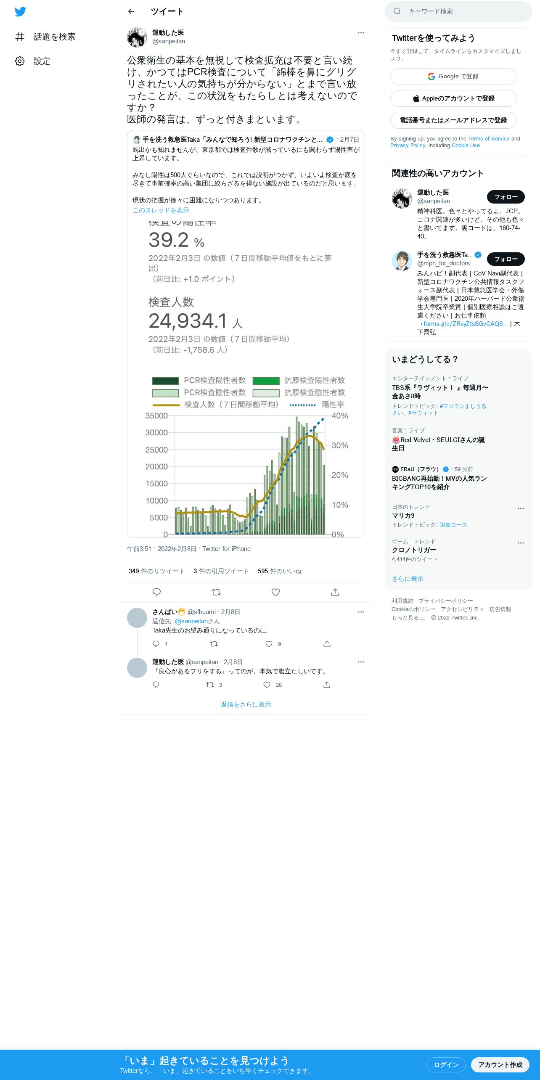
Task: Retweet さんぱい's reply
Action: pyautogui.click(x=214, y=644)
